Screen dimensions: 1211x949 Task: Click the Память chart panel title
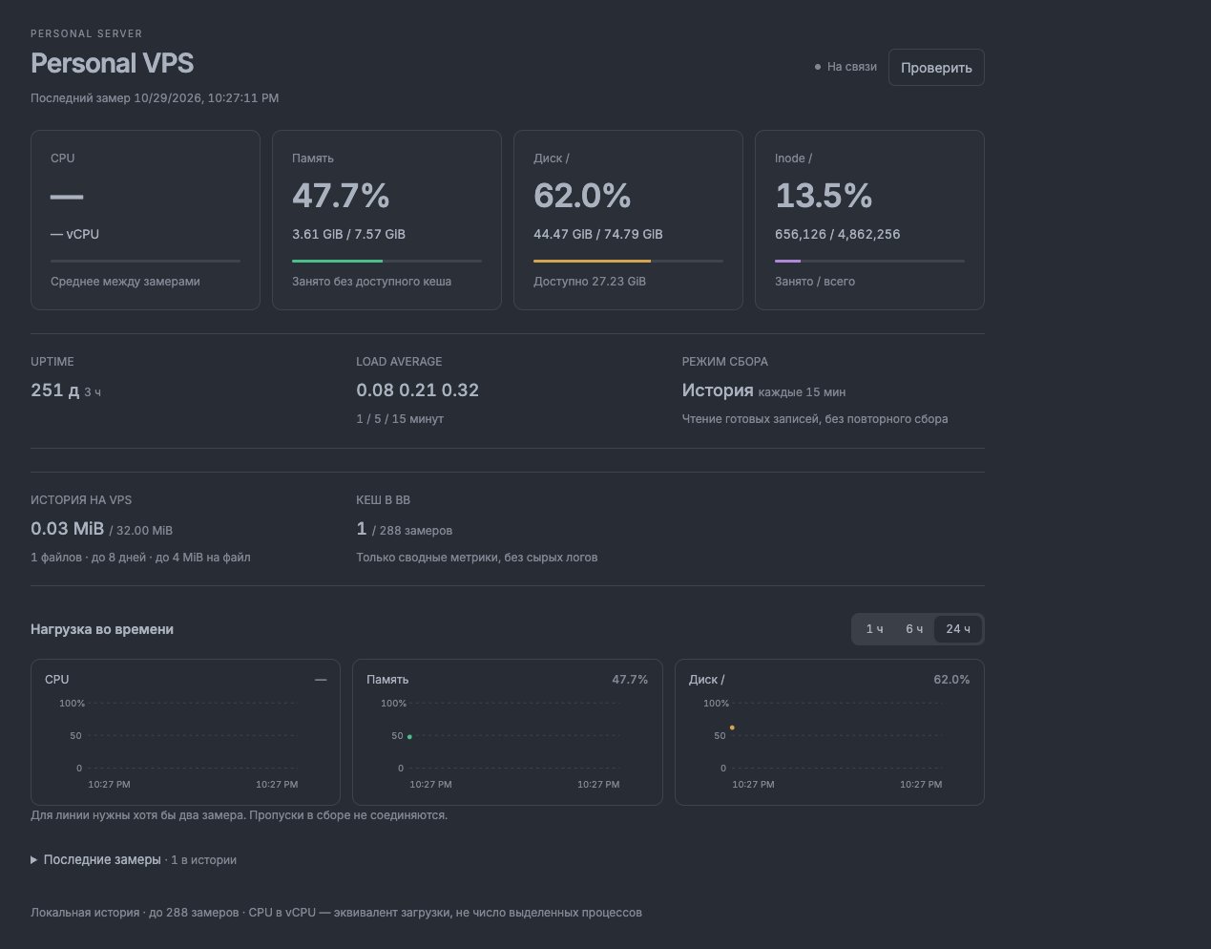pyautogui.click(x=387, y=680)
